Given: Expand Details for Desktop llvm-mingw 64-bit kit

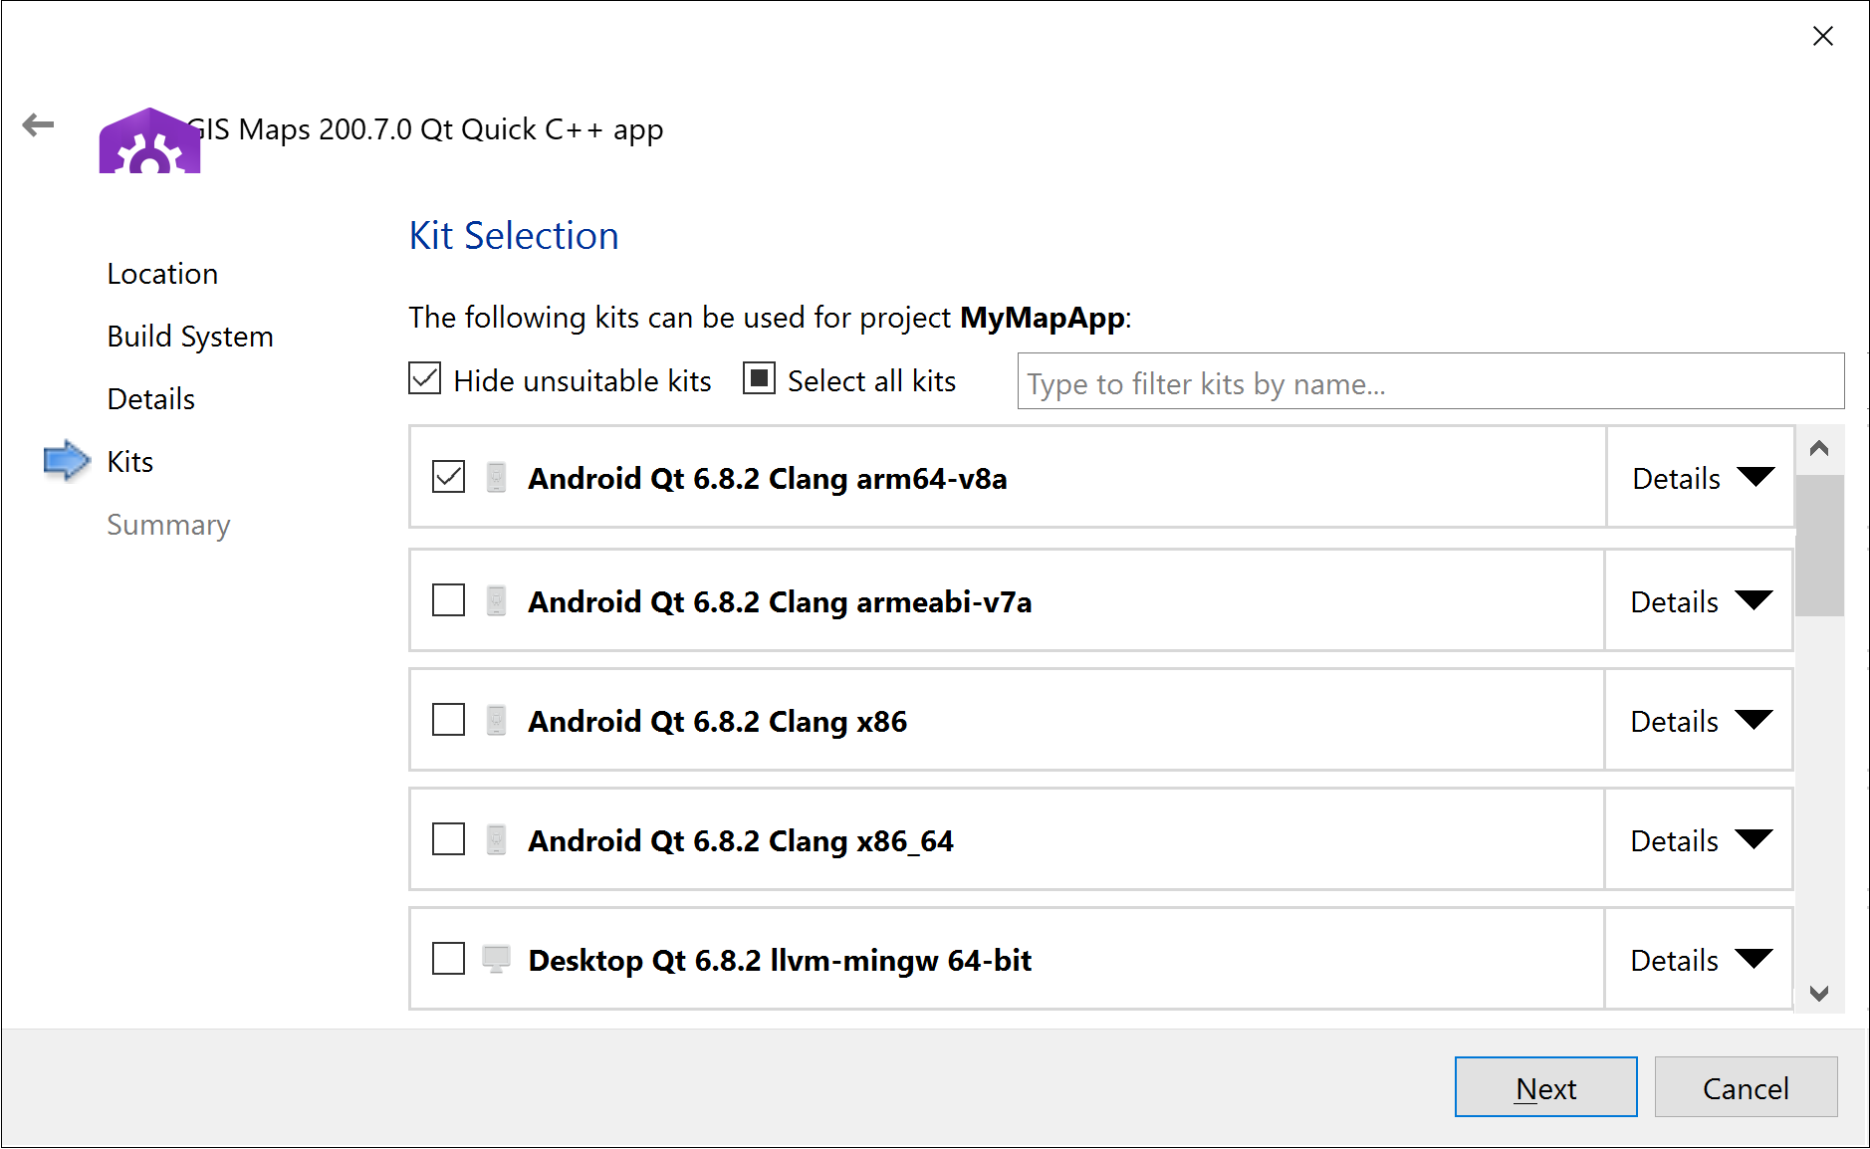Looking at the screenshot, I should coord(1700,960).
